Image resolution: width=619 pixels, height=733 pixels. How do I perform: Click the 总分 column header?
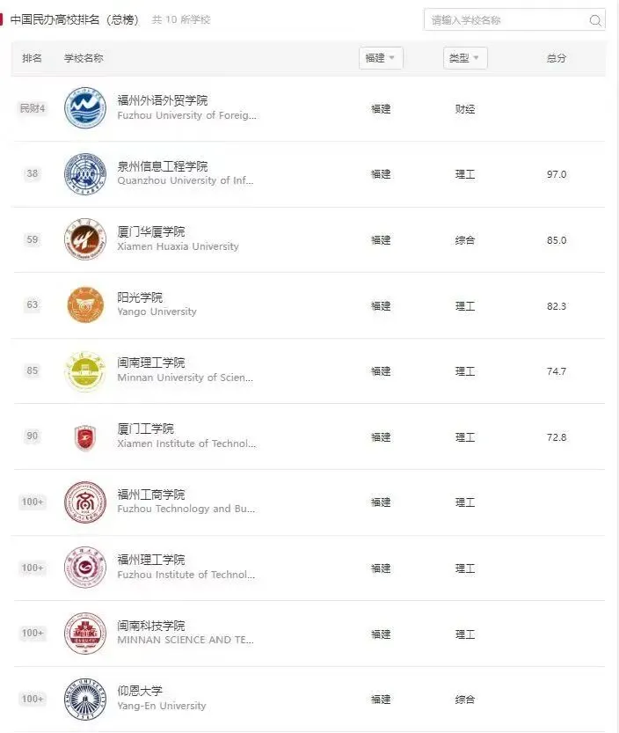[x=557, y=58]
